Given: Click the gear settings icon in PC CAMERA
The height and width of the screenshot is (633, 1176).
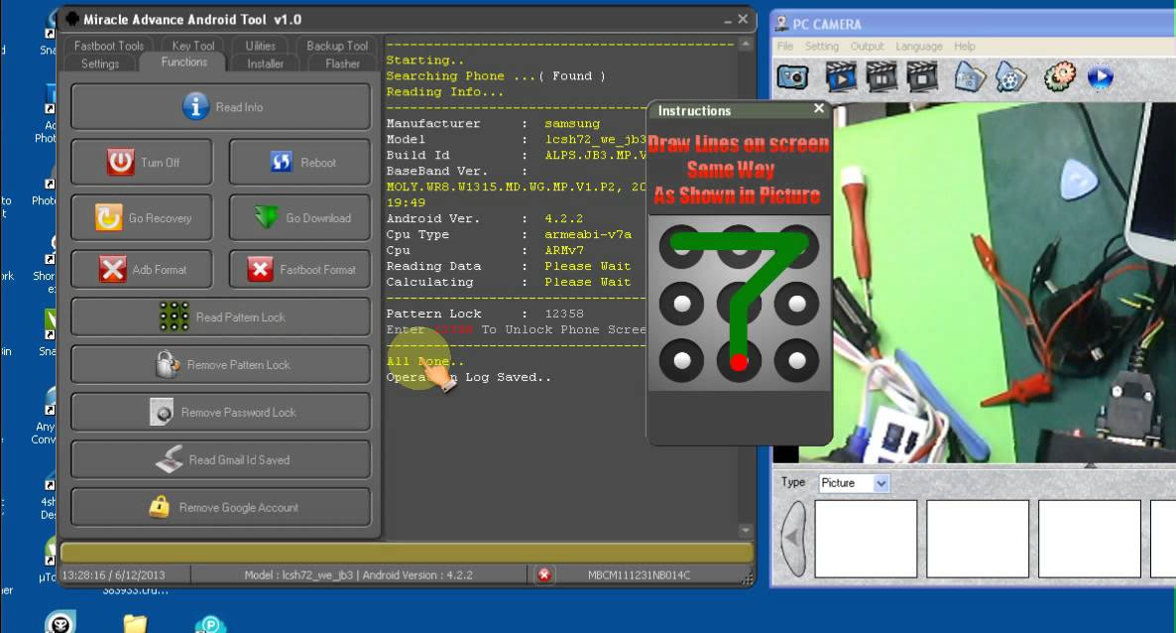Looking at the screenshot, I should [x=1059, y=76].
